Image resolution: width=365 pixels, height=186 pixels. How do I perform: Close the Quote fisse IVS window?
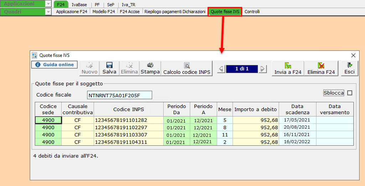[353, 55]
